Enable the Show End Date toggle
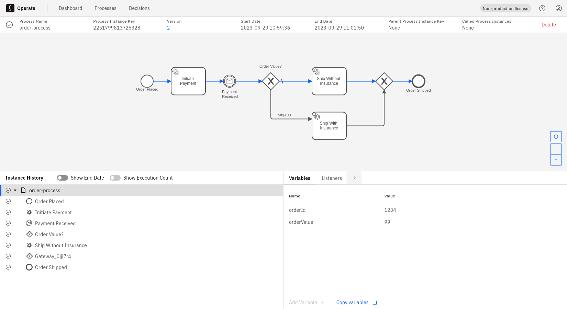 (63, 178)
